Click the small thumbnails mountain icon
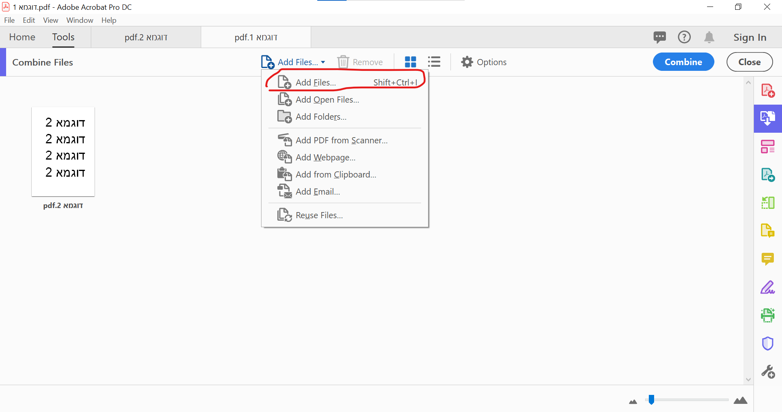The width and height of the screenshot is (782, 412). (x=633, y=401)
